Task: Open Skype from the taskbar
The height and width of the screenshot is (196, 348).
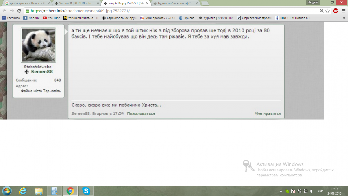Action: click(x=86, y=191)
